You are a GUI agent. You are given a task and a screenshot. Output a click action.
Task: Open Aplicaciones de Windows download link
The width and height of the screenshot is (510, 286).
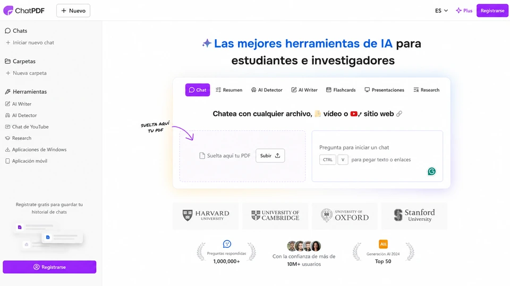point(36,149)
